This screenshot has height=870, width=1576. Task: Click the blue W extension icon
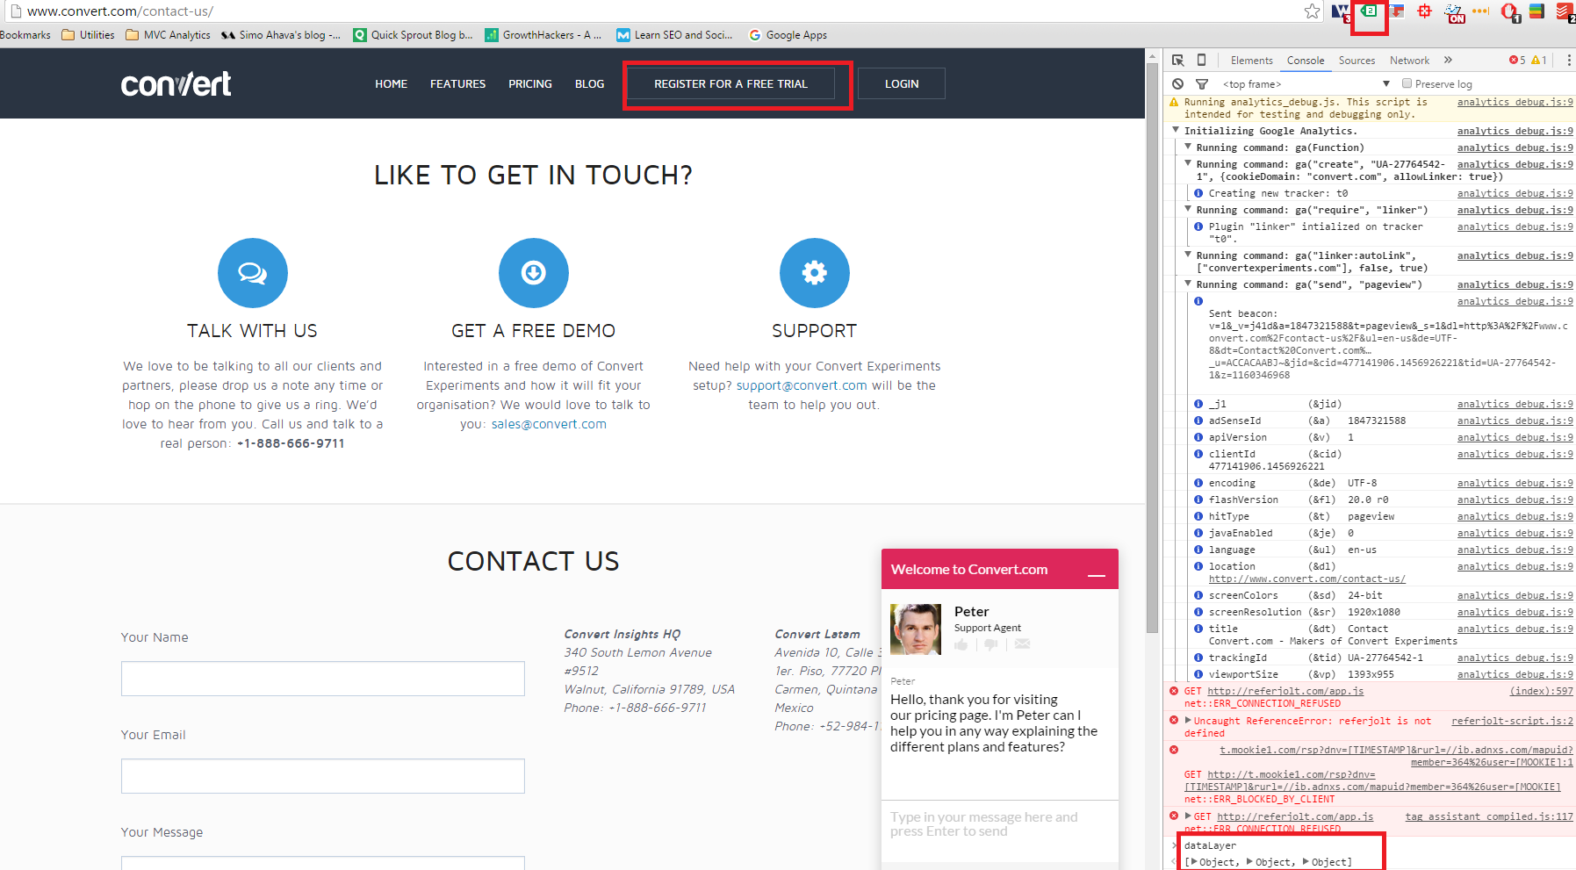[x=1341, y=11]
